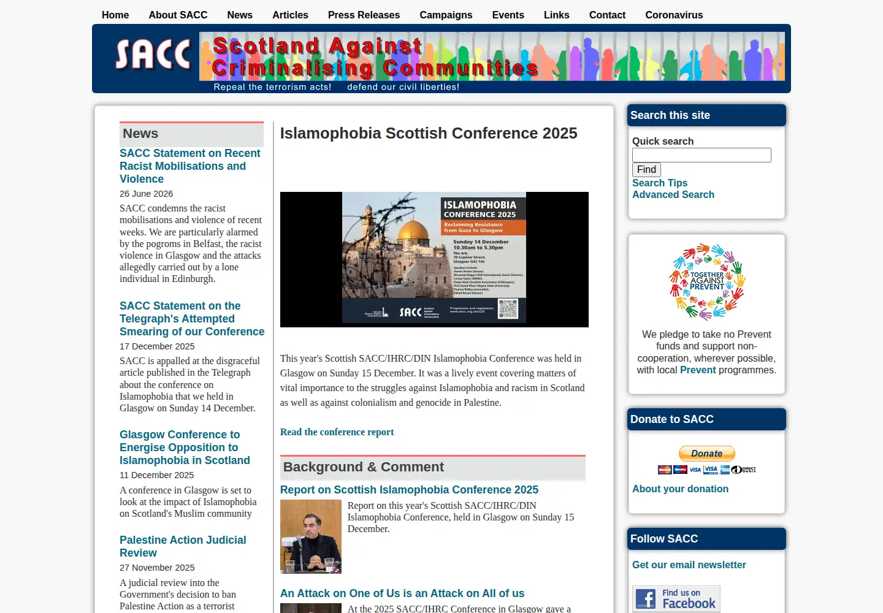Open SACC Statement on Recent Racist Mobilisations
This screenshot has width=883, height=613.
(x=190, y=166)
